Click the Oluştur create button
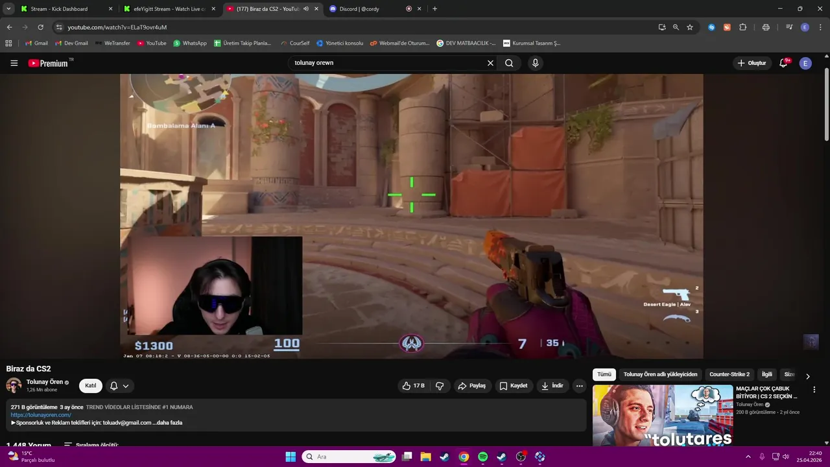830x467 pixels. pos(752,63)
